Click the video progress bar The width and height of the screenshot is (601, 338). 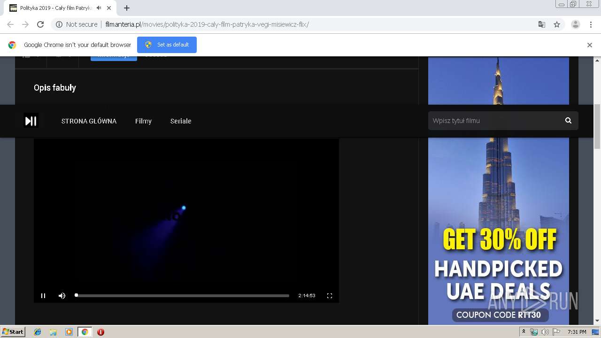click(x=182, y=296)
